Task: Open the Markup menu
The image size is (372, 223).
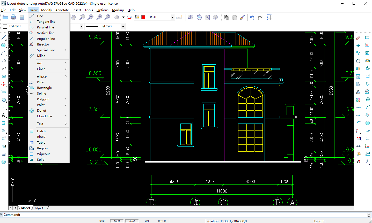Action: (118, 10)
